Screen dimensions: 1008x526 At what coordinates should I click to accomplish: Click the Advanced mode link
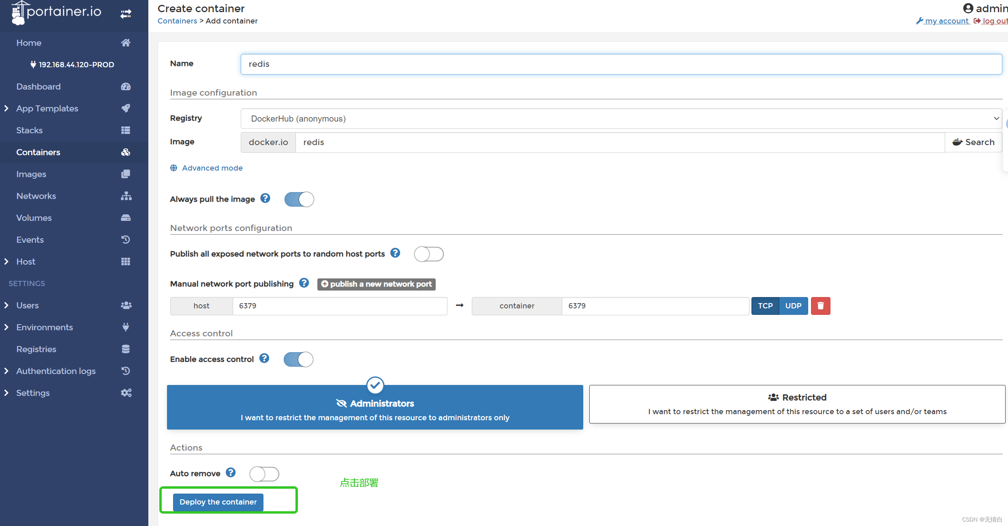[x=212, y=168]
